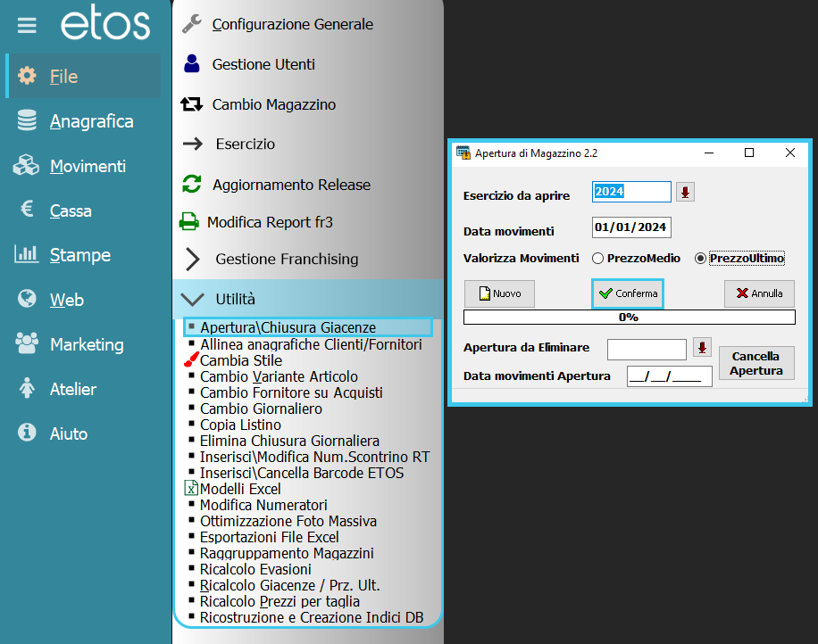
Task: Click the Stampe chart icon
Action: pyautogui.click(x=26, y=253)
